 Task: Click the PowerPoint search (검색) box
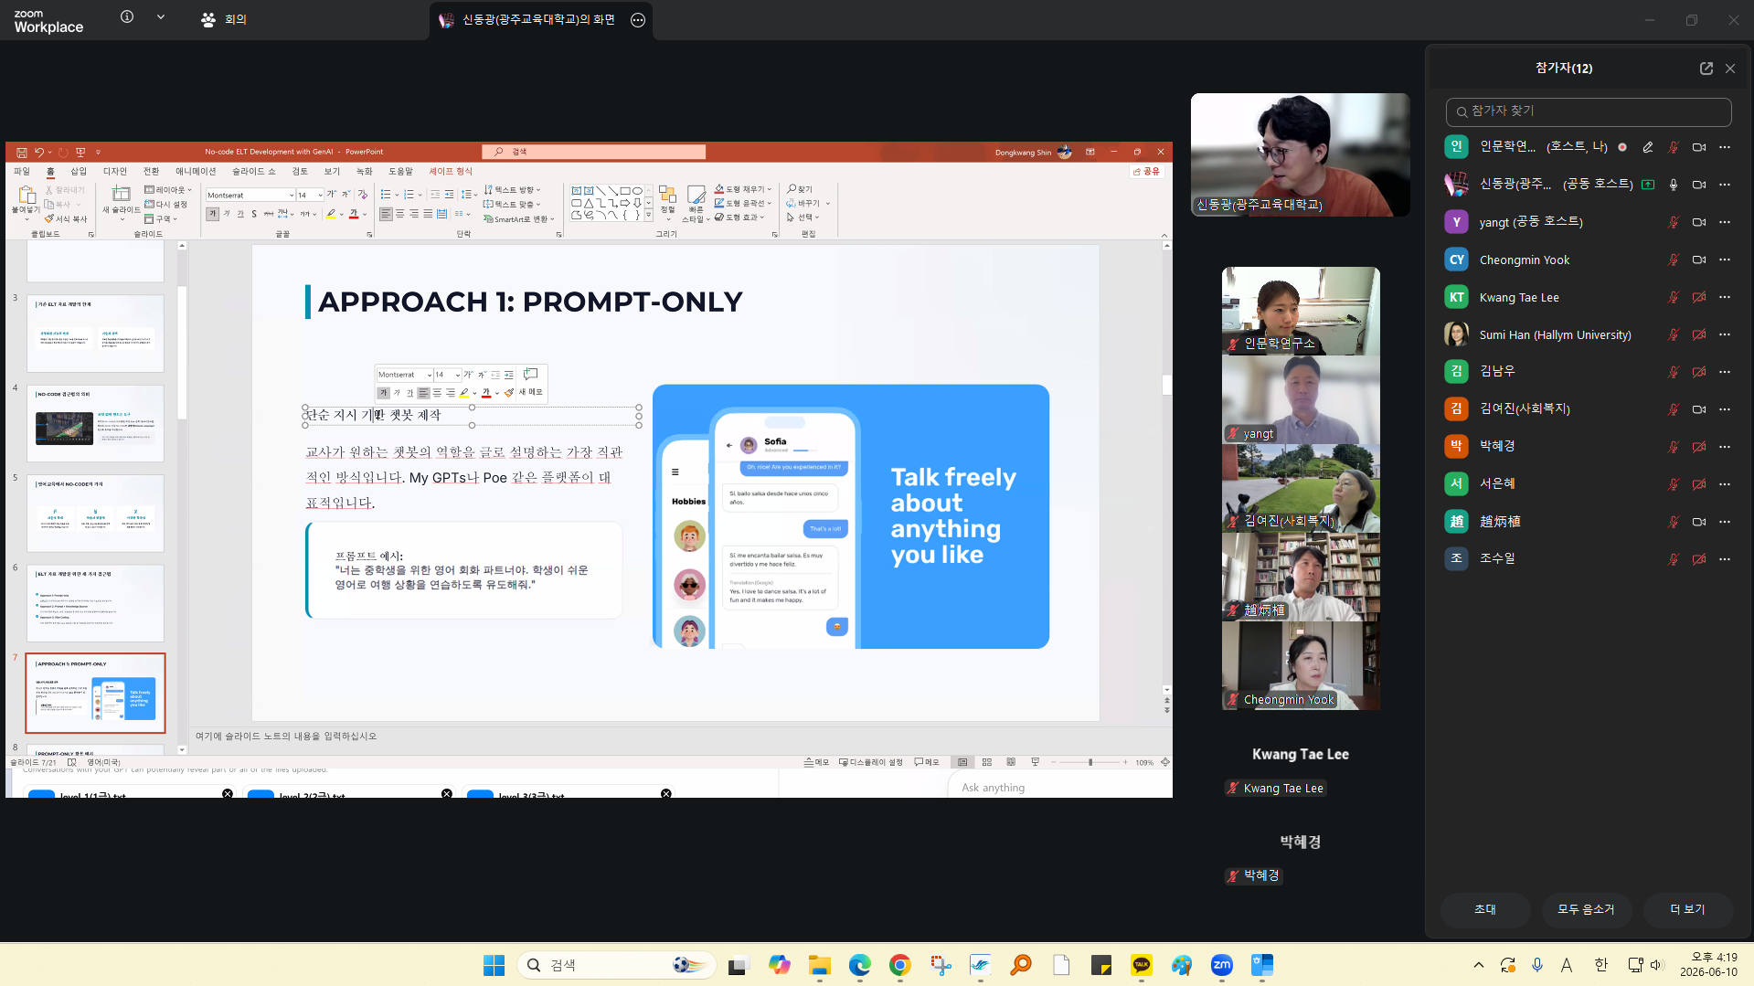(594, 152)
